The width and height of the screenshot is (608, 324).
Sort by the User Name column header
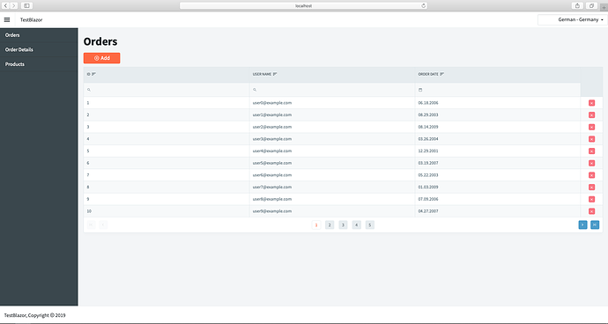pos(264,74)
